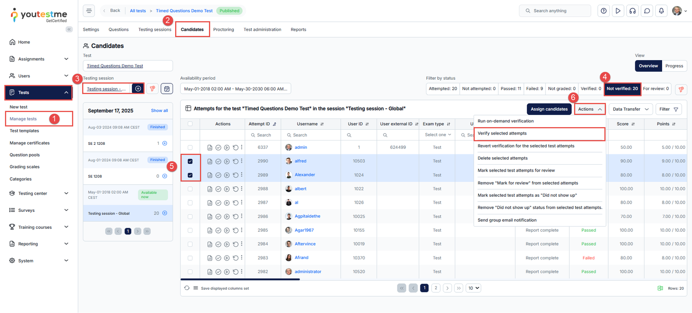Viewport: 692px width, 313px height.
Task: Open the Alexander username link
Action: 304,175
